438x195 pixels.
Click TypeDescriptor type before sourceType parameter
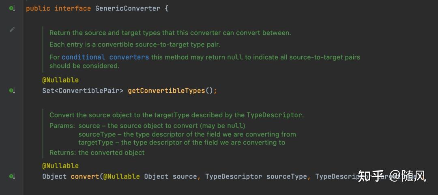click(234, 176)
